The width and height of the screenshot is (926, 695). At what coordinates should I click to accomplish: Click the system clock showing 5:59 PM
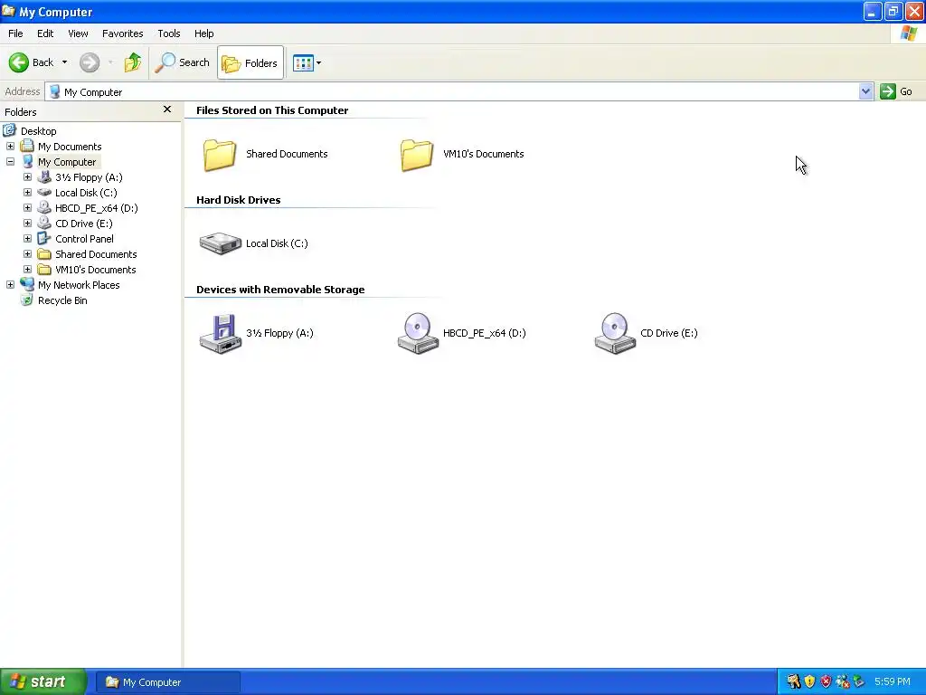(x=893, y=681)
